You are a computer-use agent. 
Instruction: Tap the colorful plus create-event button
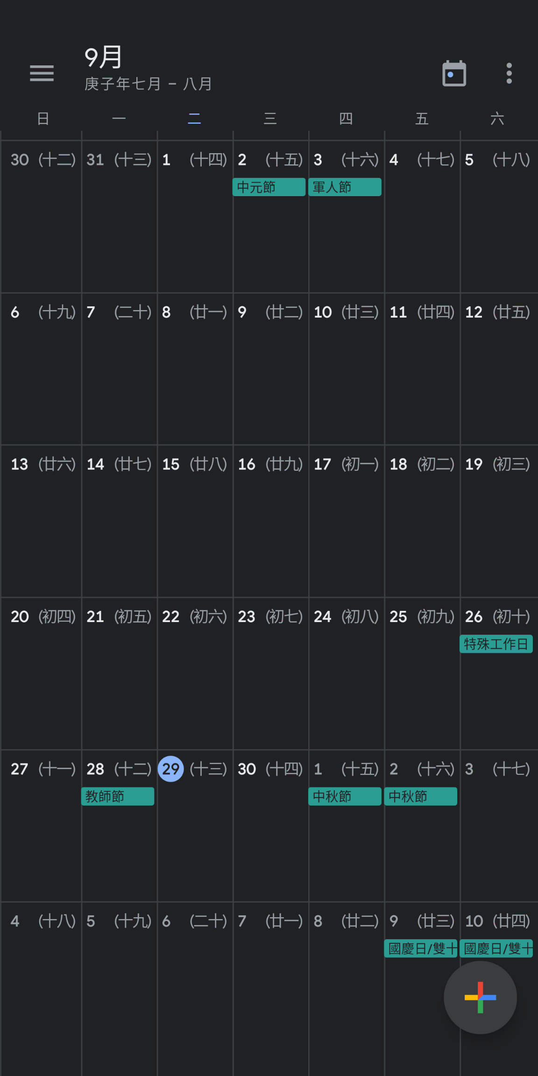pyautogui.click(x=480, y=997)
